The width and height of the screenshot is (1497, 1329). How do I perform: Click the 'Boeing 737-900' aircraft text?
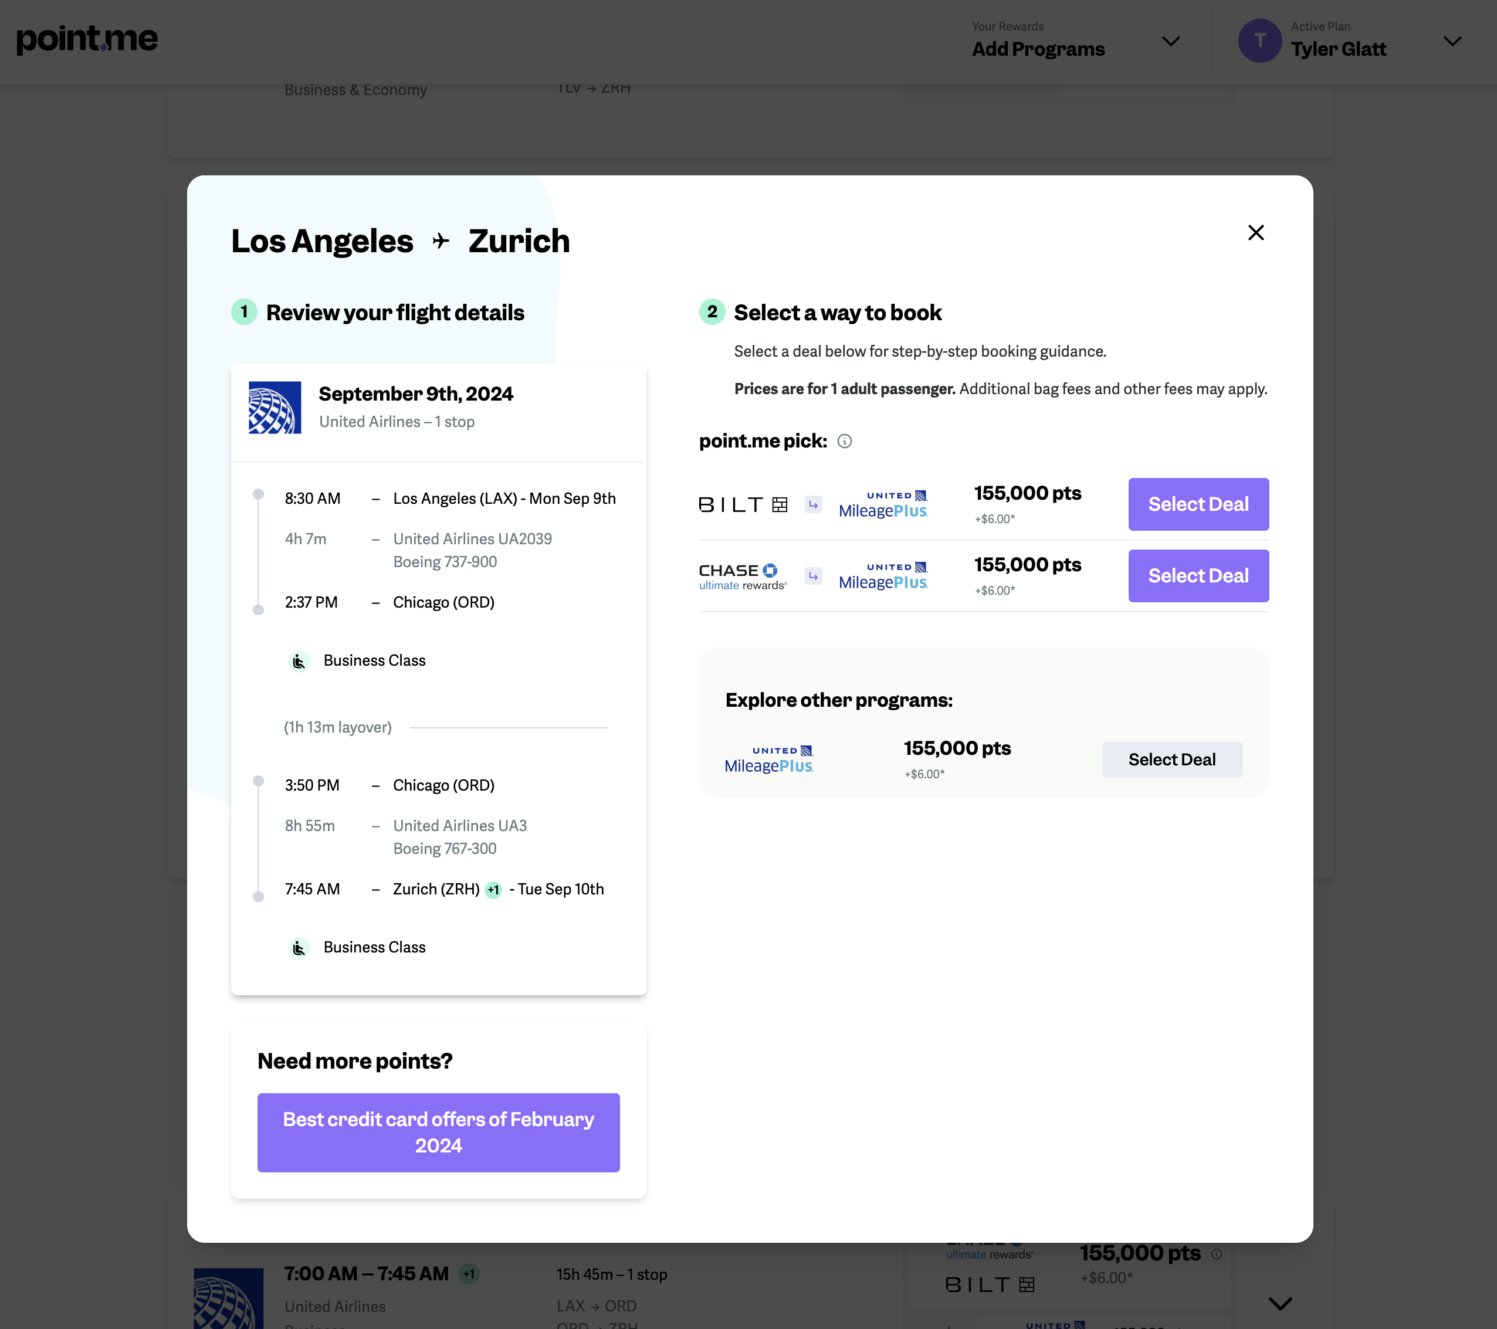[445, 562]
